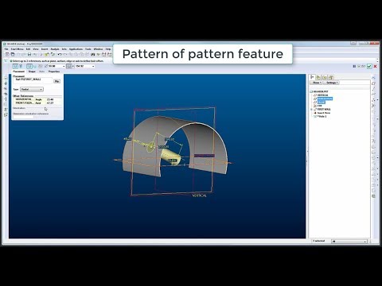Screen dimensions: 382x286
Task: Cancel the feature with red X
Action: (375, 66)
